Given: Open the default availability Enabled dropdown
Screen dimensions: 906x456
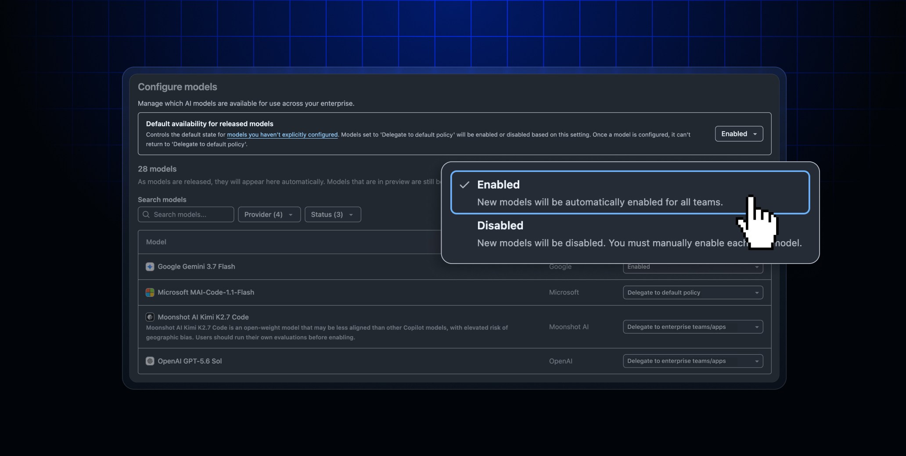Looking at the screenshot, I should 739,134.
